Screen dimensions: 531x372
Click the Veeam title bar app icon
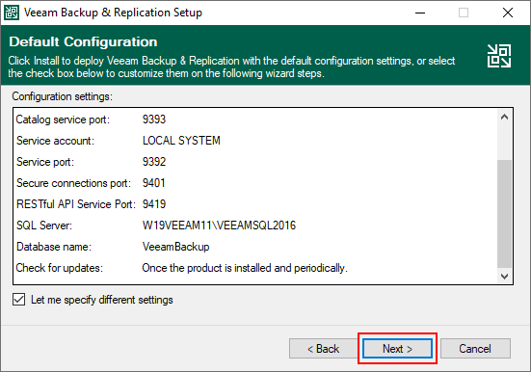pos(12,13)
